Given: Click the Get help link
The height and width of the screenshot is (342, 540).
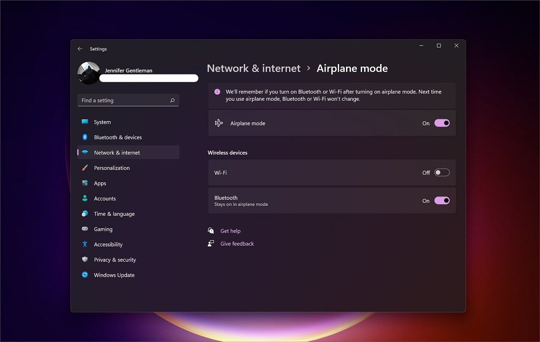Looking at the screenshot, I should point(230,231).
